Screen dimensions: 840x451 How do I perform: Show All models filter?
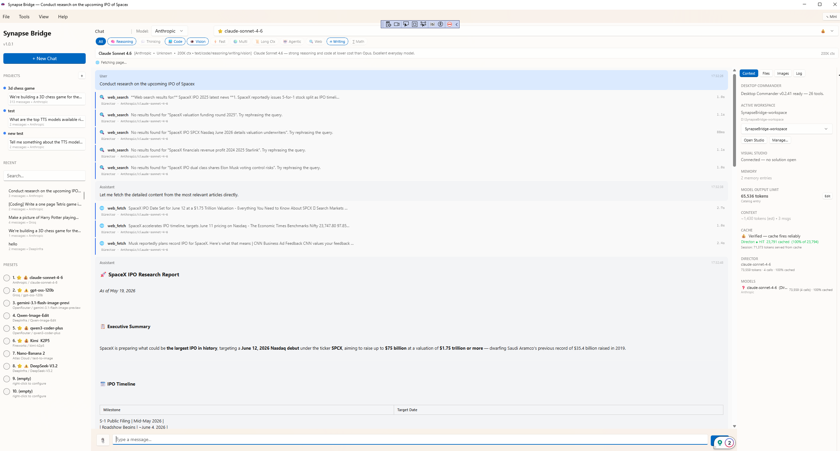point(101,42)
